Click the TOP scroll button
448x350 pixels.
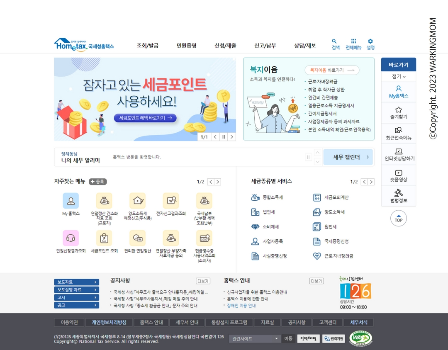399,219
